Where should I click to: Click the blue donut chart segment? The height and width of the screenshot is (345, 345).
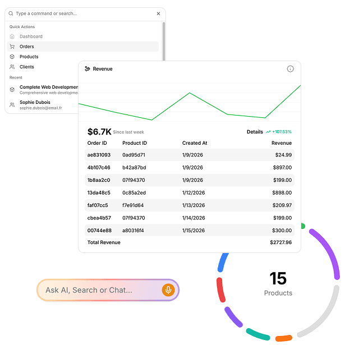tap(222, 263)
